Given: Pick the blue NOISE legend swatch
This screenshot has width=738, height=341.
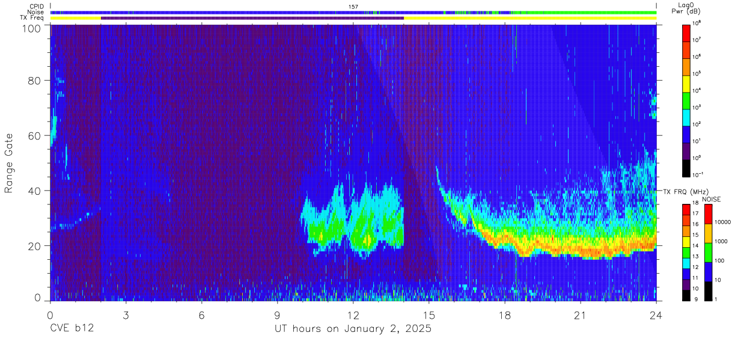Looking at the screenshot, I should coord(708,272).
